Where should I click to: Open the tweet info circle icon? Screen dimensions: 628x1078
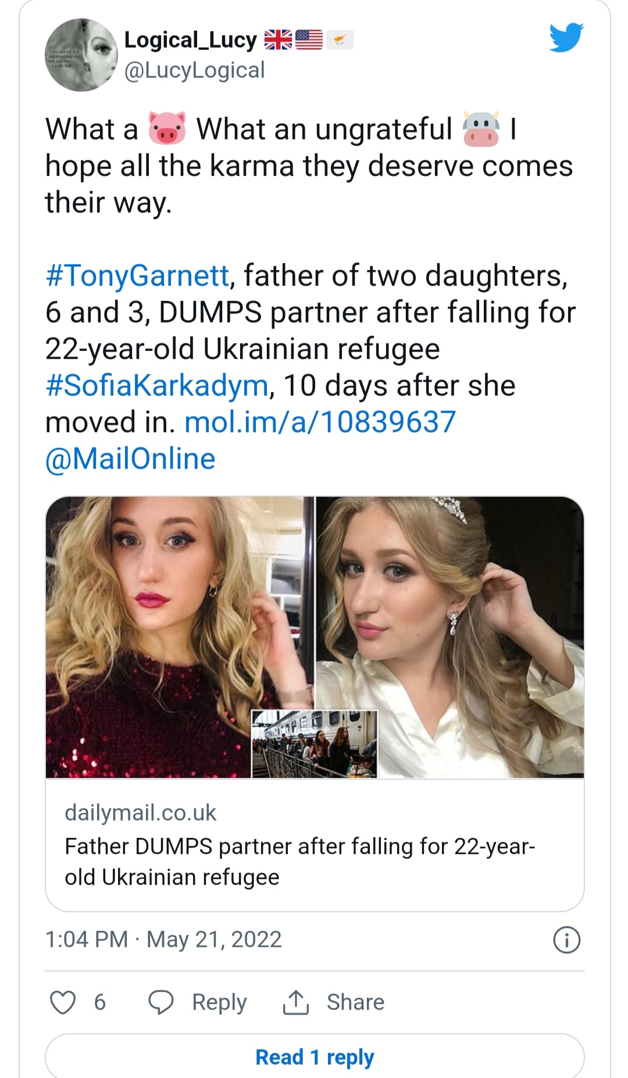(567, 940)
